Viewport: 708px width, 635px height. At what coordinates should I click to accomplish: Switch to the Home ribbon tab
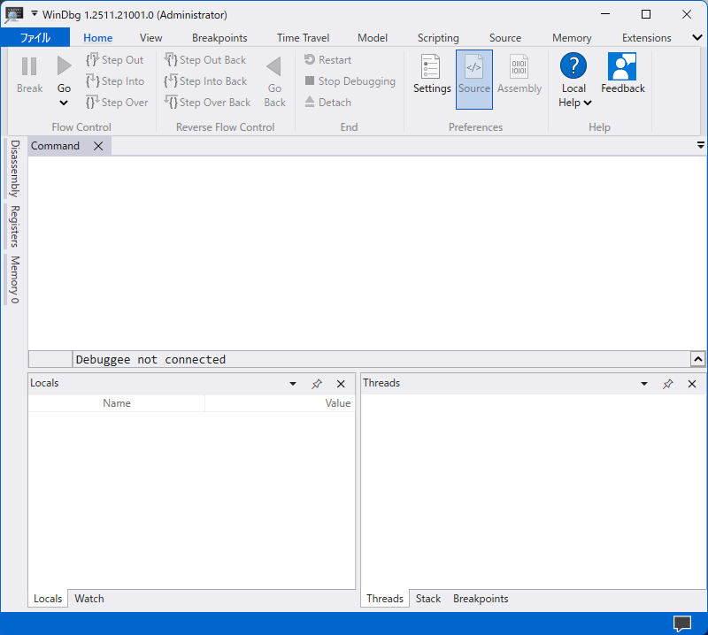click(x=97, y=38)
